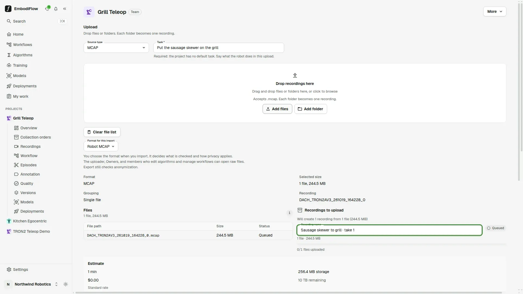This screenshot has height=294, width=523.
Task: Click the upload arrow icon in drop zone
Action: [295, 75]
